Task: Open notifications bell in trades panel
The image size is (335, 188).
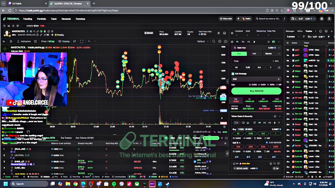Action: coord(320,31)
